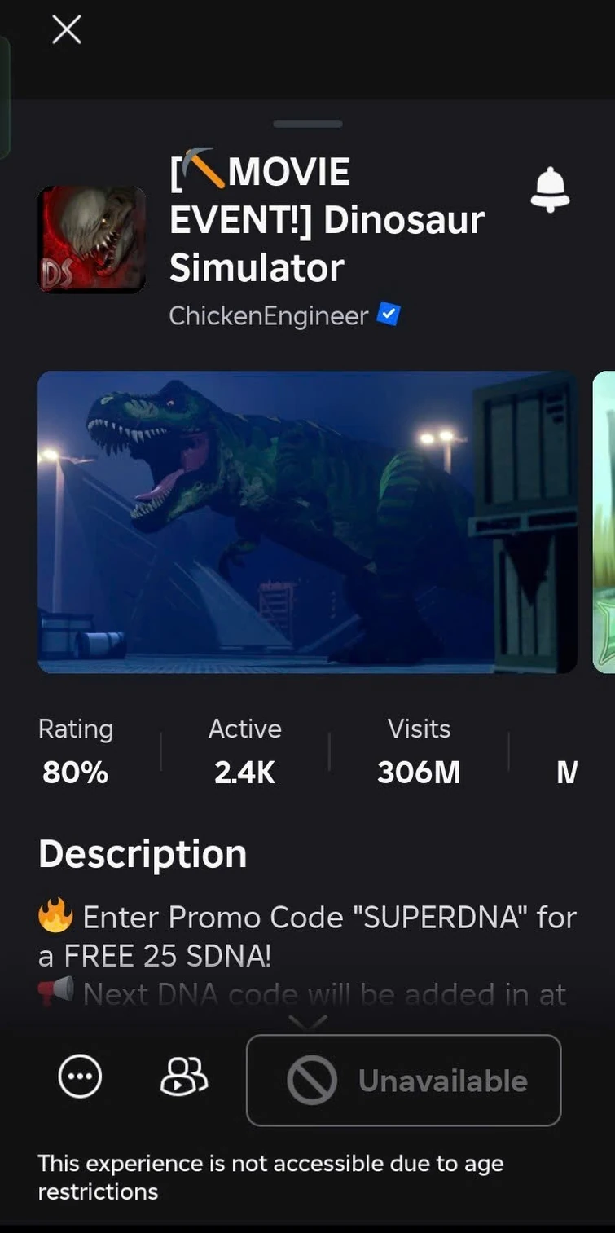
Task: Toggle the notification bell for Dinosaur Simulator
Action: coord(550,190)
